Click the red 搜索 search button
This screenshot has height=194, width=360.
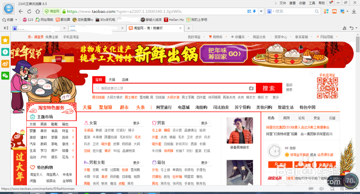(x=269, y=88)
